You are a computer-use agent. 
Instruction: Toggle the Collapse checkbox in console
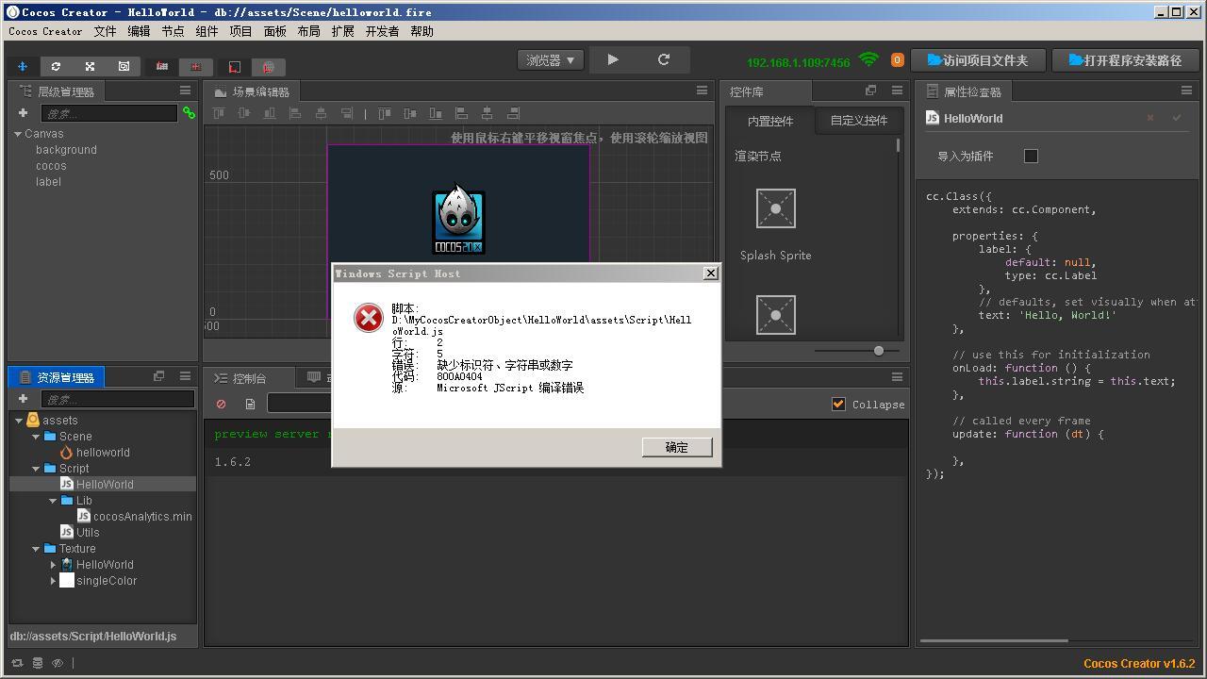[838, 404]
